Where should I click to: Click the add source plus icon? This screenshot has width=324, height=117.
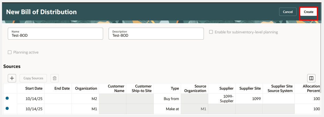point(12,78)
